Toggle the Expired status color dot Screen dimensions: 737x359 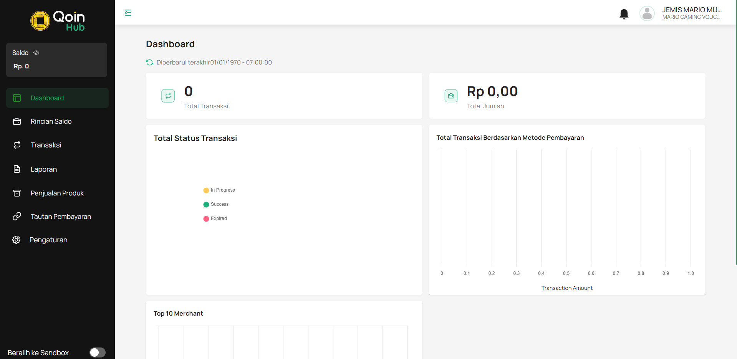206,218
